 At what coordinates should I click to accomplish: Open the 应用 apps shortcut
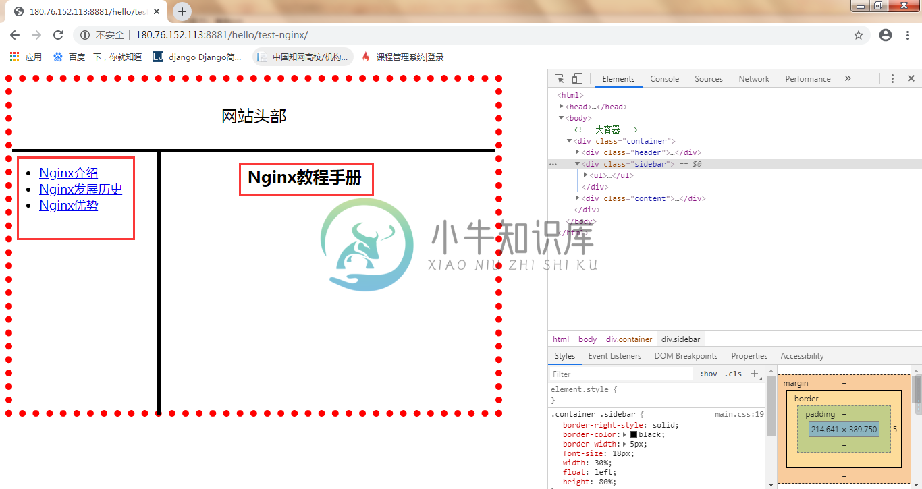click(x=26, y=57)
